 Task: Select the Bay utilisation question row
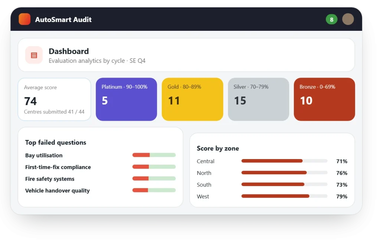coord(100,155)
